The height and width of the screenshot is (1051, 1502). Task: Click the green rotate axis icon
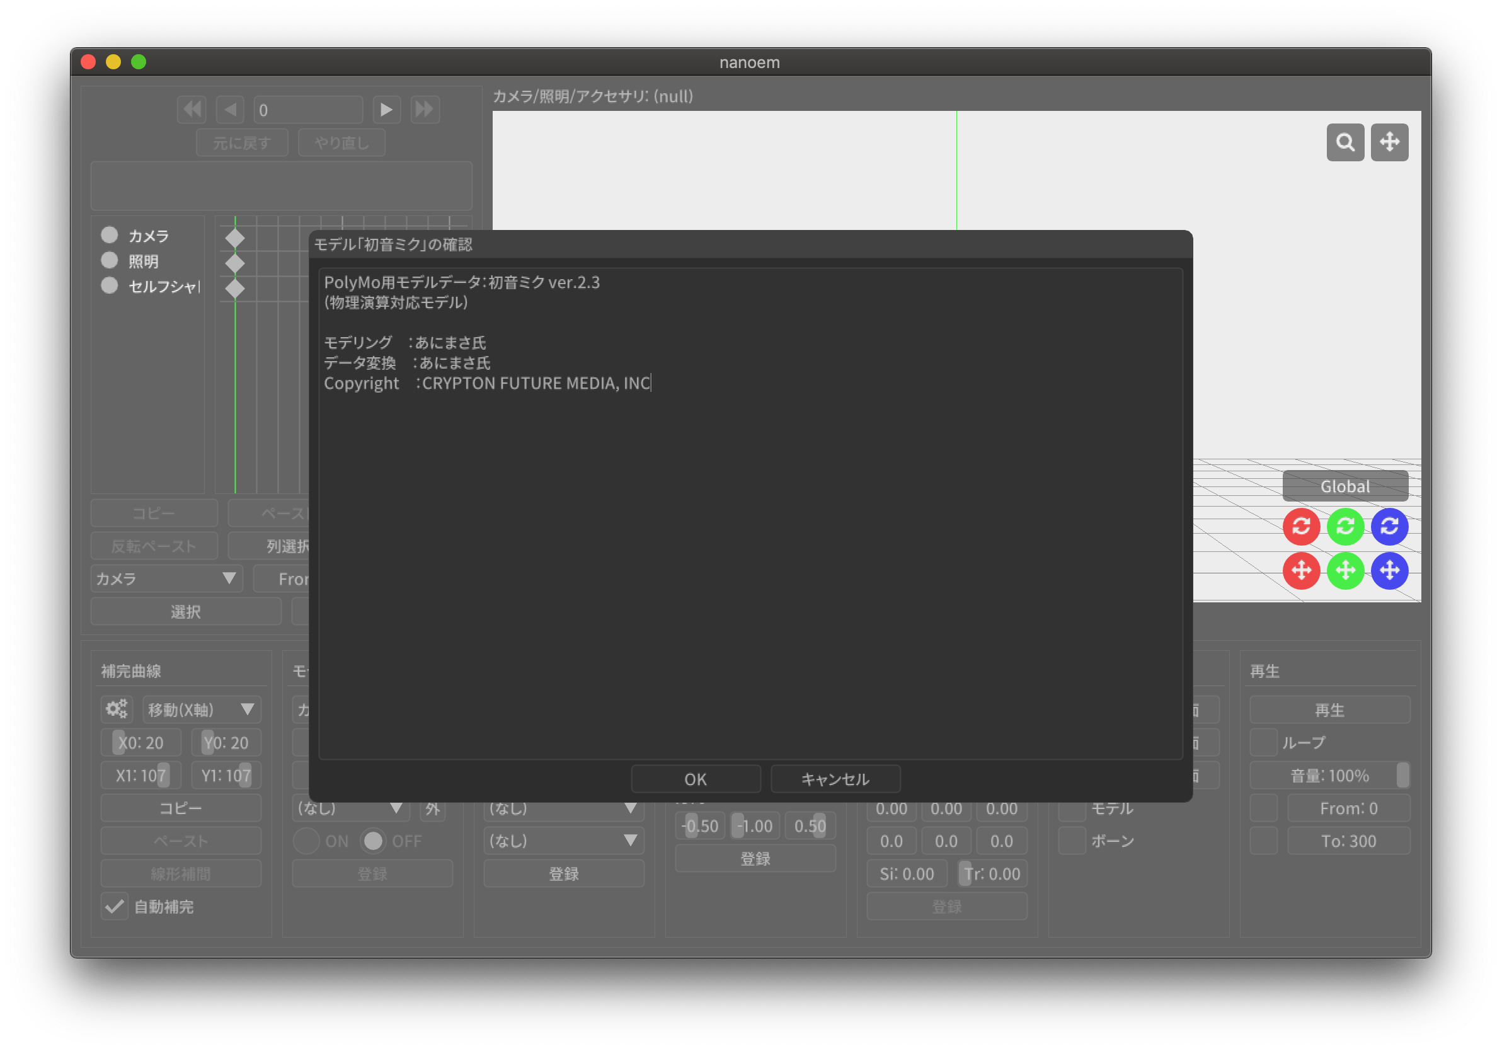(x=1345, y=526)
